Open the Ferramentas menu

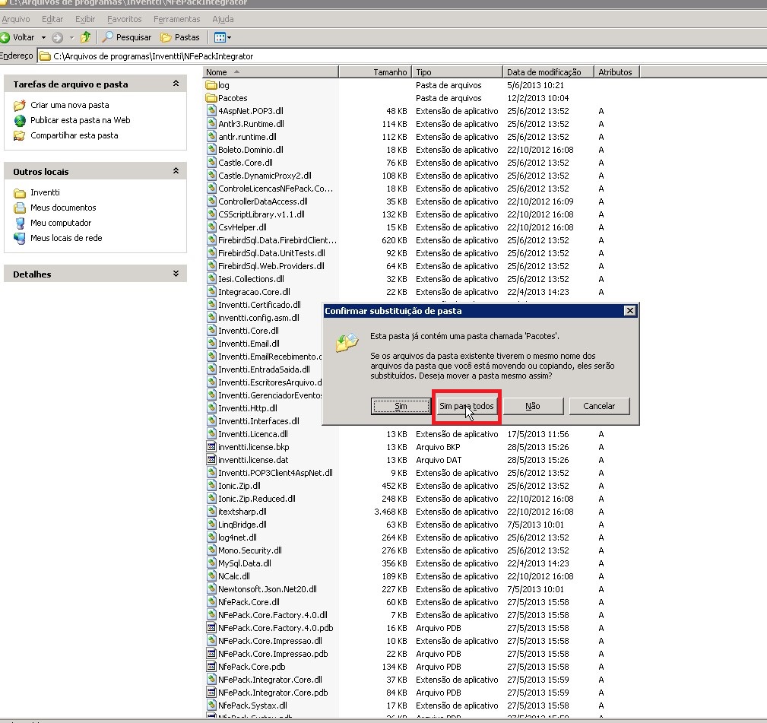176,18
